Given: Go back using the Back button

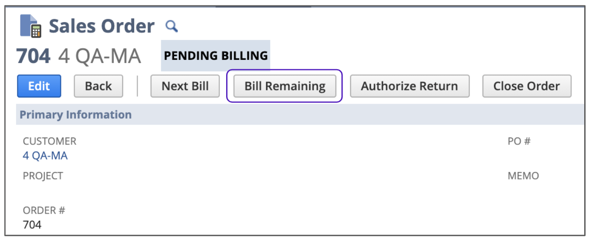Looking at the screenshot, I should pos(99,86).
